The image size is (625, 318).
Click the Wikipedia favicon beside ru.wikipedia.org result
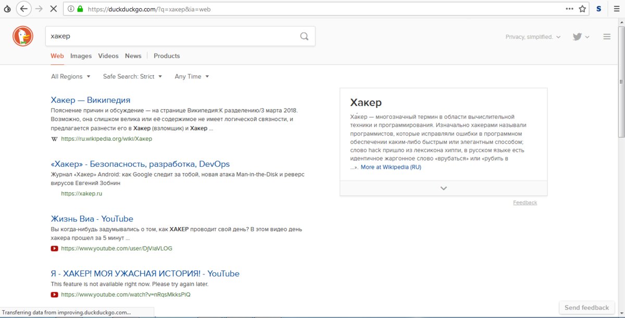click(54, 139)
